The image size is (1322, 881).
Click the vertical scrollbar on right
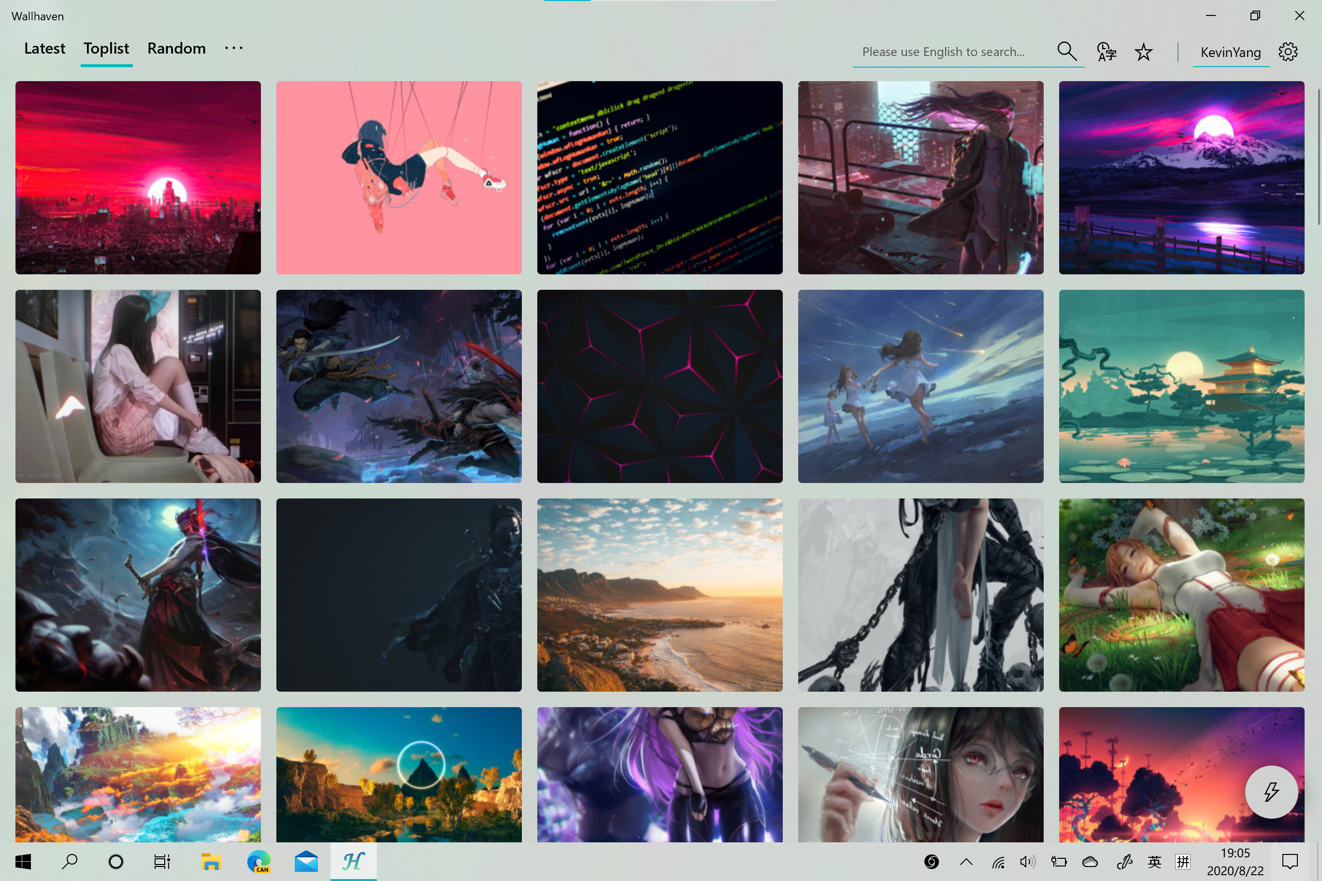[x=1318, y=157]
